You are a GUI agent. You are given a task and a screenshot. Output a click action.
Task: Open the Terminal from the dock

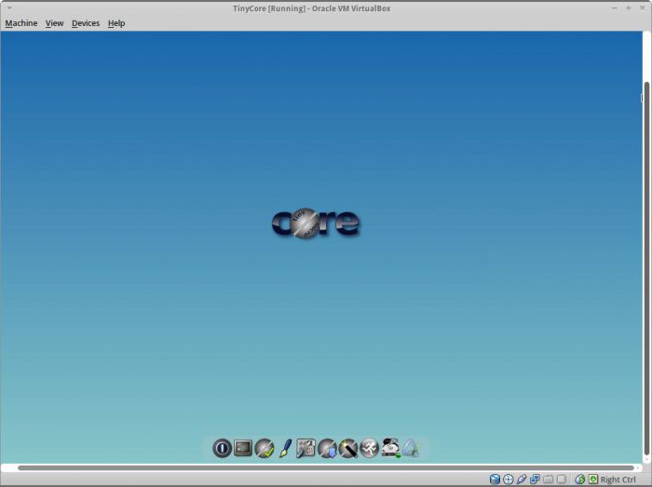coord(243,448)
